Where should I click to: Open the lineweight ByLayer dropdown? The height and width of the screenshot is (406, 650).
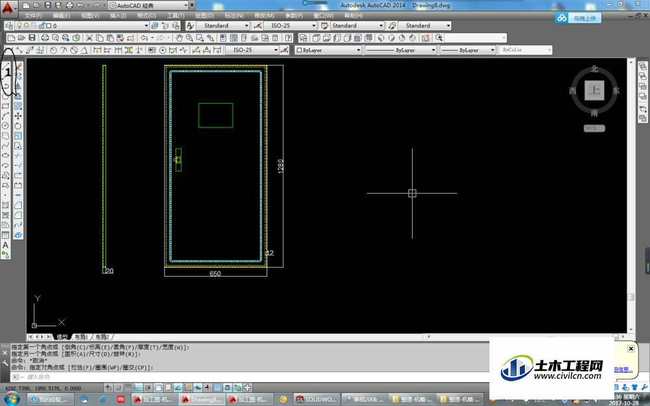coord(493,50)
